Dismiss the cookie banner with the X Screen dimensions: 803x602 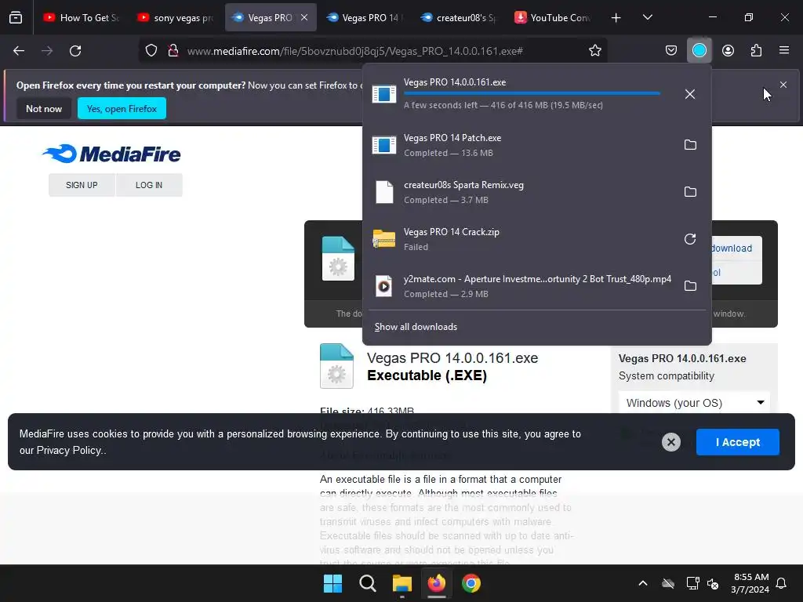[x=671, y=442]
